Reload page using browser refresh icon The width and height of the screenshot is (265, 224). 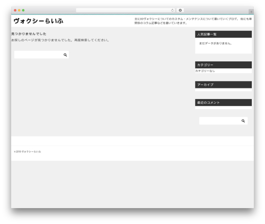[172, 10]
